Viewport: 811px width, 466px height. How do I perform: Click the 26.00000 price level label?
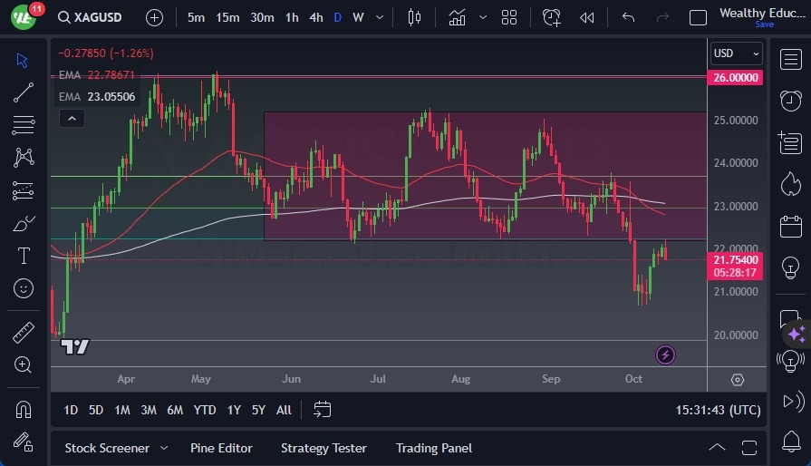[x=735, y=78]
